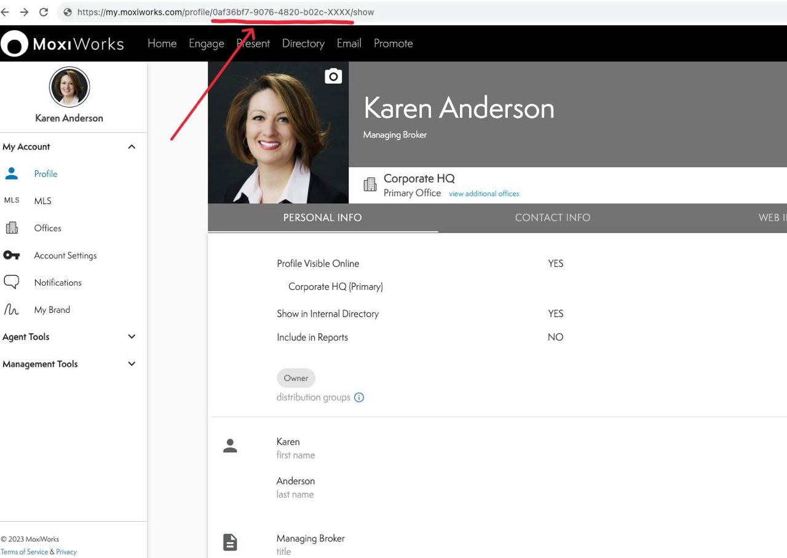Click the MLS icon in sidebar
Image resolution: width=787 pixels, height=558 pixels.
[12, 200]
